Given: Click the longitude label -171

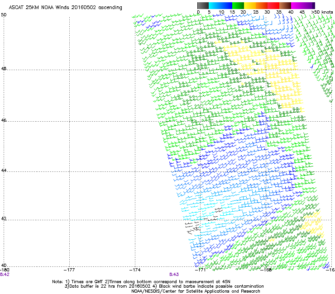Looking at the screenshot, I should coord(200,270).
